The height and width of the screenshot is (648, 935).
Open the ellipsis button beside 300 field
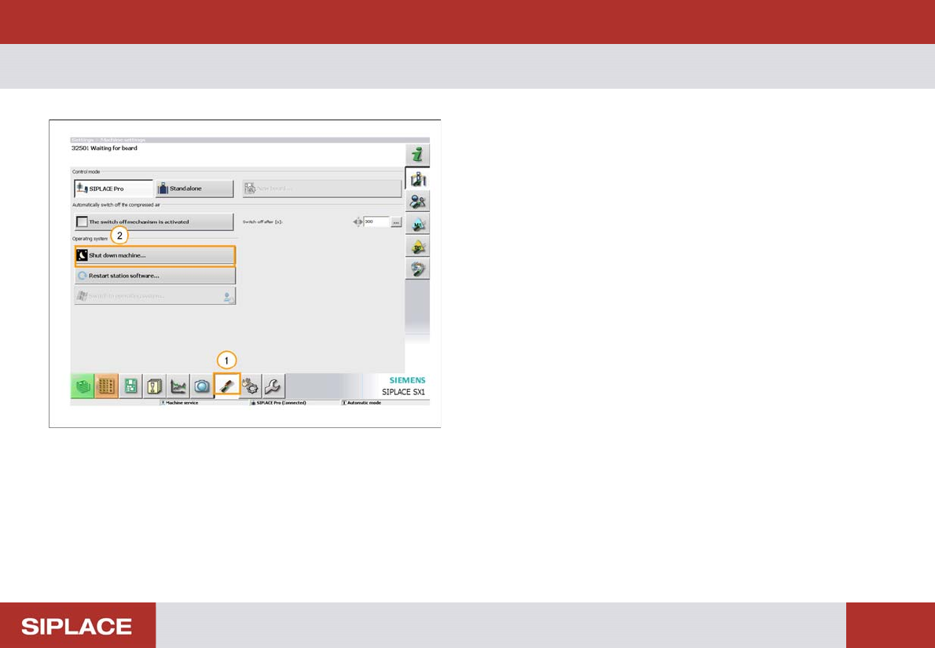pyautogui.click(x=397, y=221)
